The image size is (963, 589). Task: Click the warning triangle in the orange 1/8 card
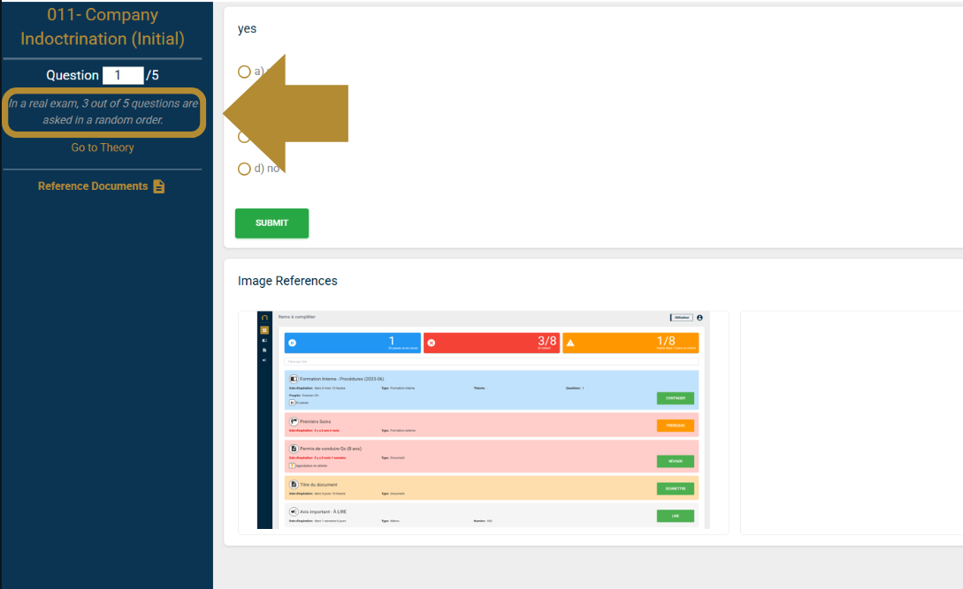tap(570, 343)
